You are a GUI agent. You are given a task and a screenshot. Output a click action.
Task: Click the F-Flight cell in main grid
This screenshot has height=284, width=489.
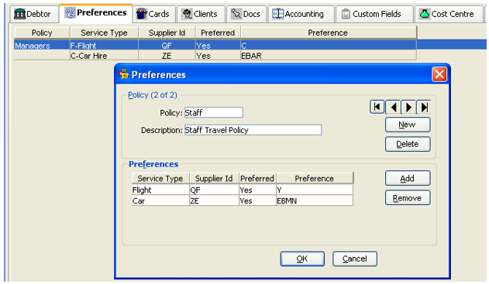pyautogui.click(x=104, y=46)
